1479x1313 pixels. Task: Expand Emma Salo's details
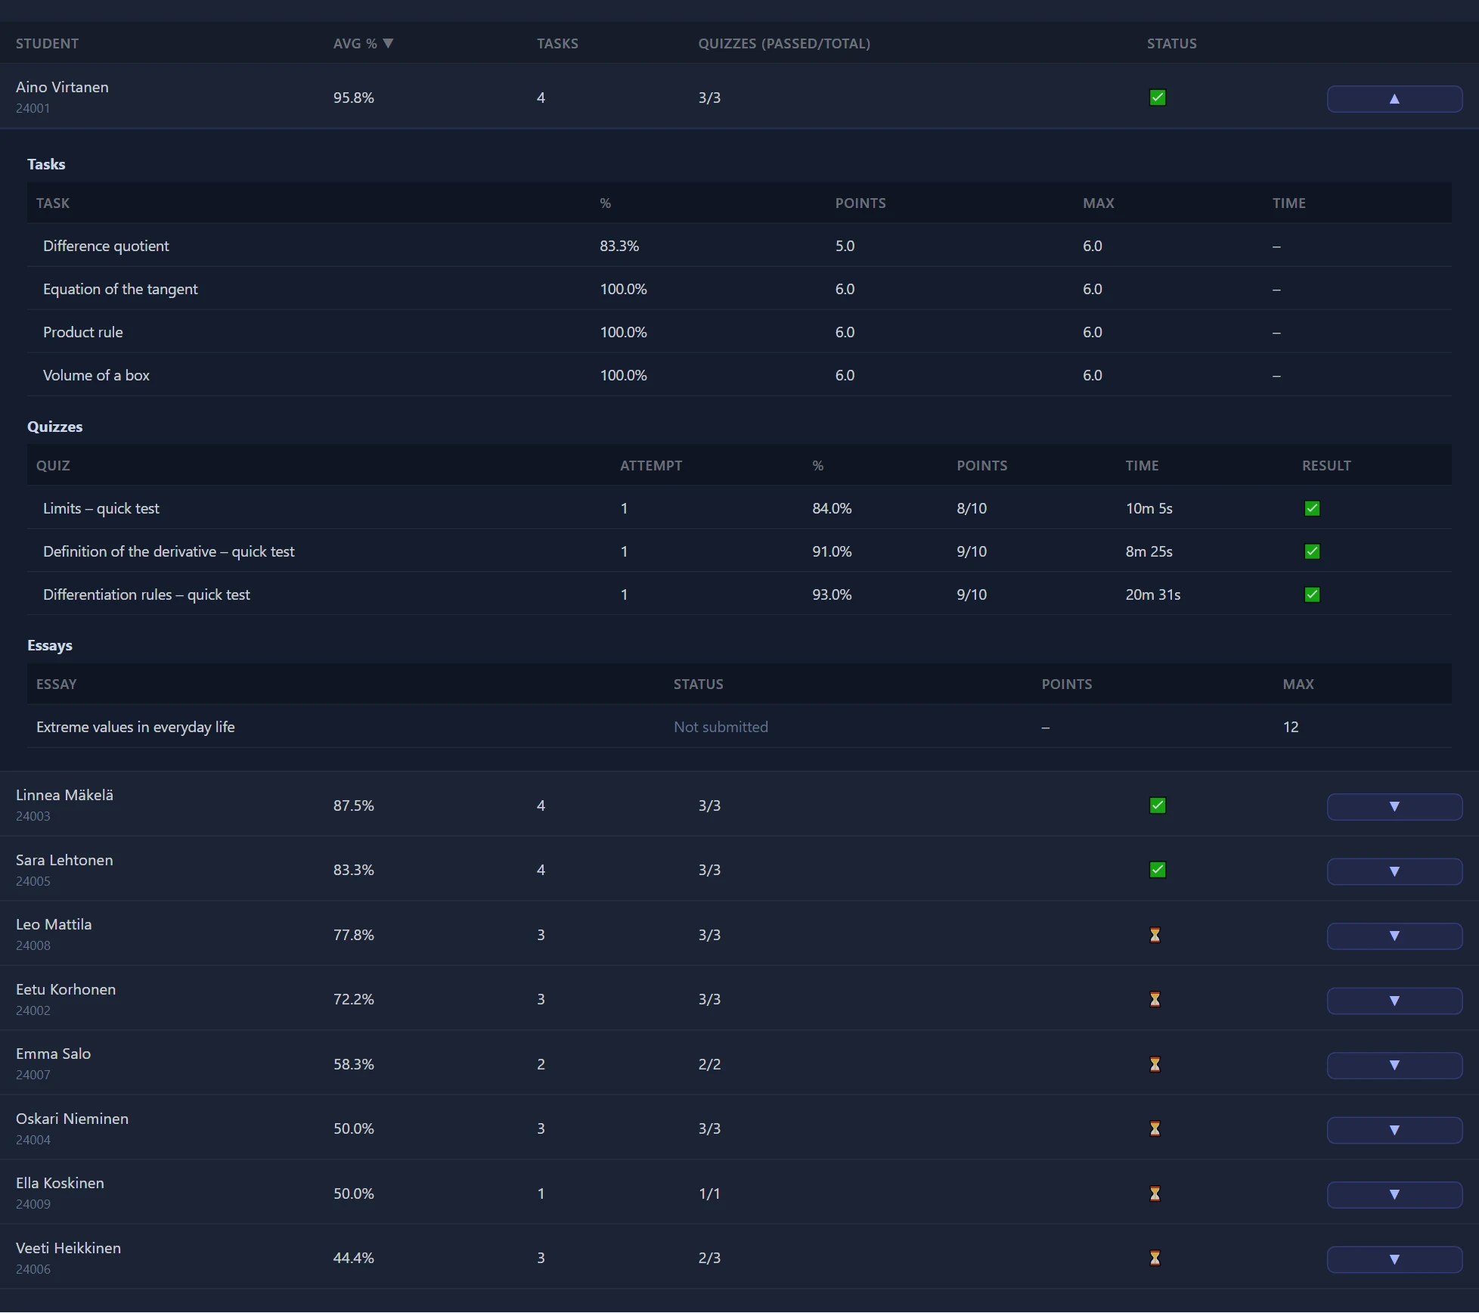pyautogui.click(x=1394, y=1066)
